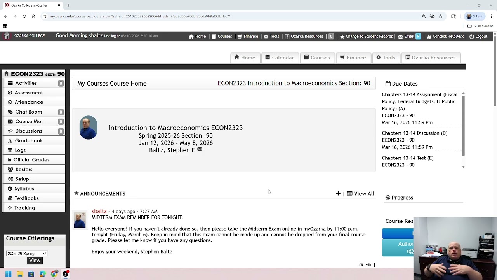Click the sbaltz author link
497x280 pixels.
pos(99,211)
